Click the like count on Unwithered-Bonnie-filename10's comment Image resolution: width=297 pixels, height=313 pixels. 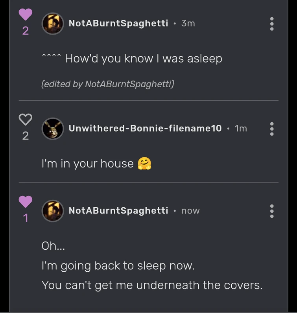click(26, 136)
